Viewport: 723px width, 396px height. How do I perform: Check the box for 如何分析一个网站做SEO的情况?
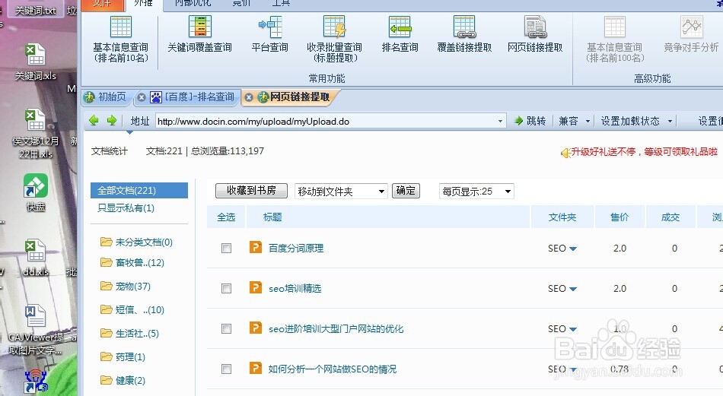pyautogui.click(x=226, y=369)
